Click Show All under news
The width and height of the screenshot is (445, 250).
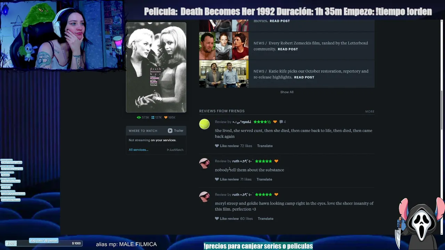pos(287,92)
